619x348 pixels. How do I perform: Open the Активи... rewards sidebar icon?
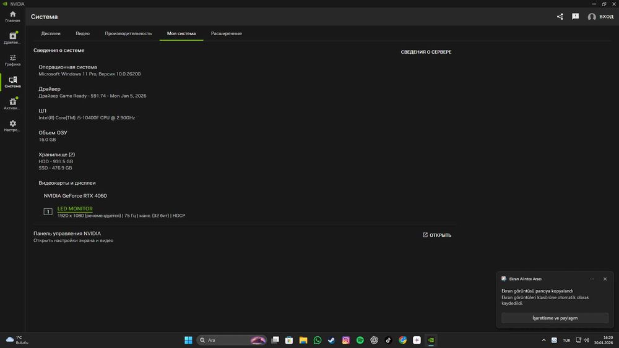(12, 104)
